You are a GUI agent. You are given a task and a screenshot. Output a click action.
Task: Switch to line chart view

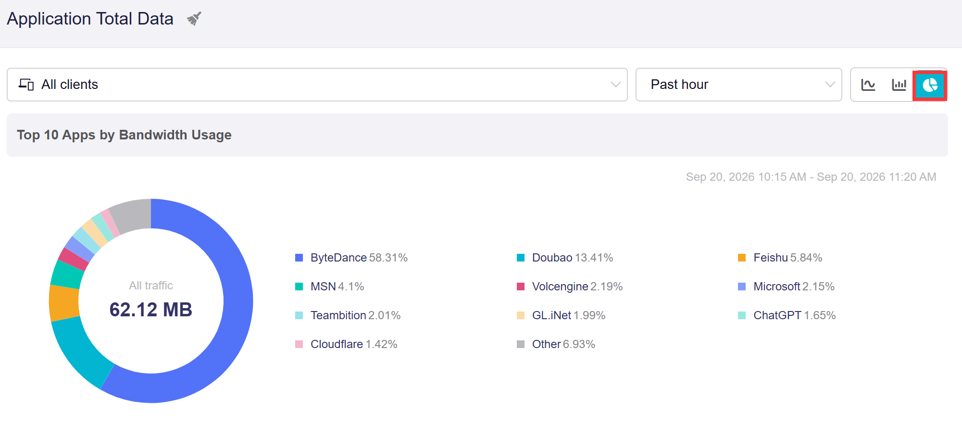click(x=868, y=85)
